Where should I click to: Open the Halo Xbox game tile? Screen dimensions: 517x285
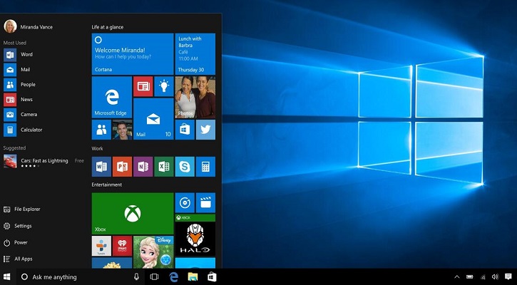[195, 235]
